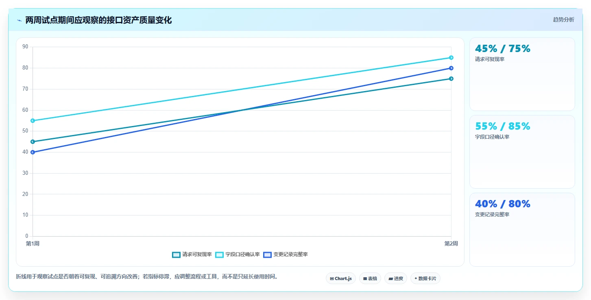591x300 pixels.
Task: Toggle the 变更记录完整率 legend entry
Action: 286,254
